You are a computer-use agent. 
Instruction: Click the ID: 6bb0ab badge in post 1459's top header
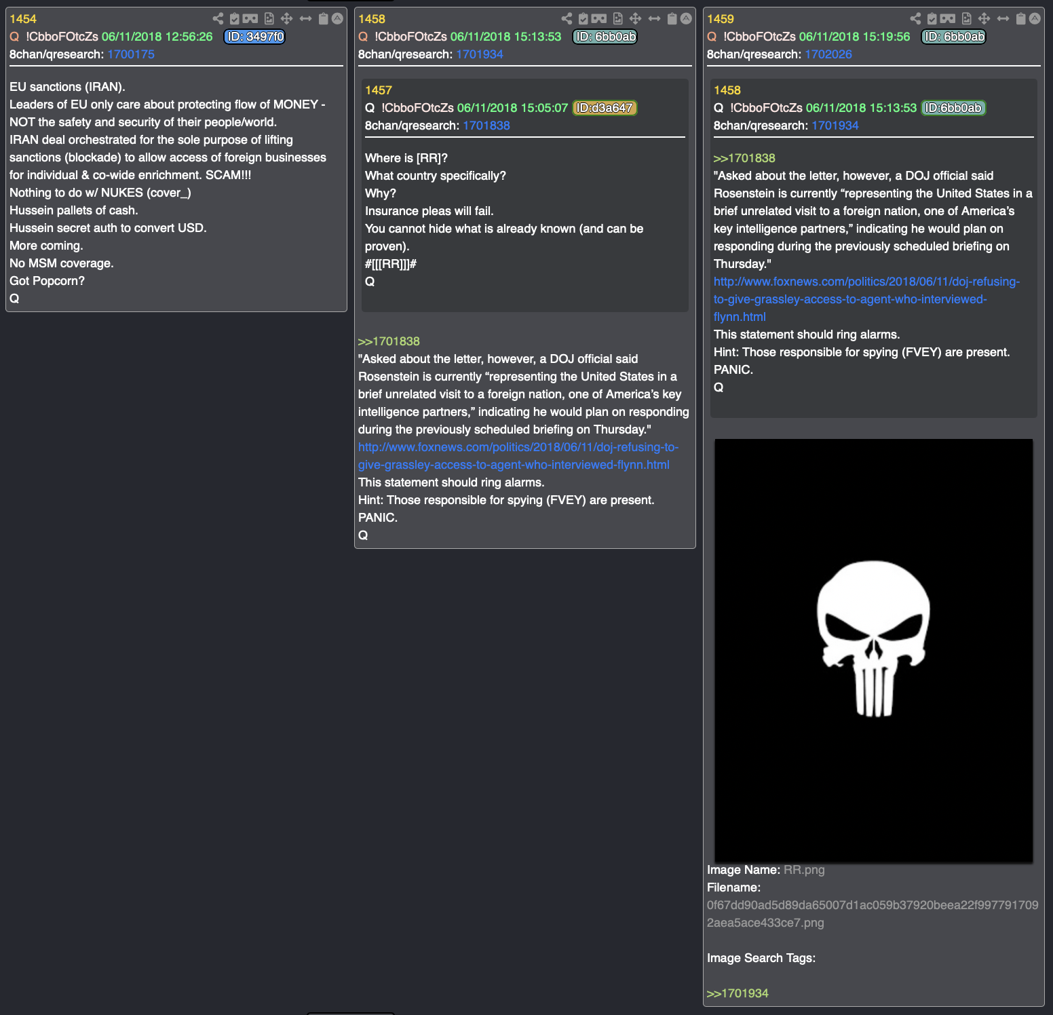coord(953,37)
